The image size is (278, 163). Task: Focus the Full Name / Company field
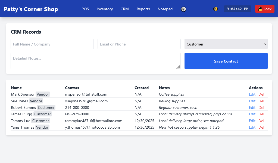coord(52,44)
